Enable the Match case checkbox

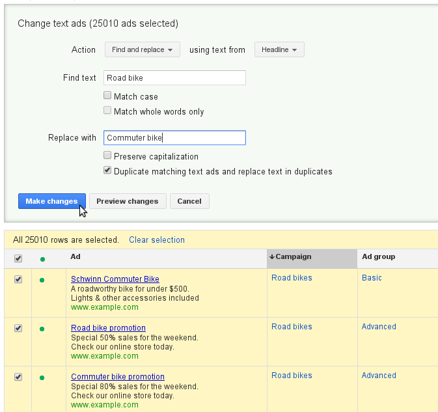pos(107,96)
